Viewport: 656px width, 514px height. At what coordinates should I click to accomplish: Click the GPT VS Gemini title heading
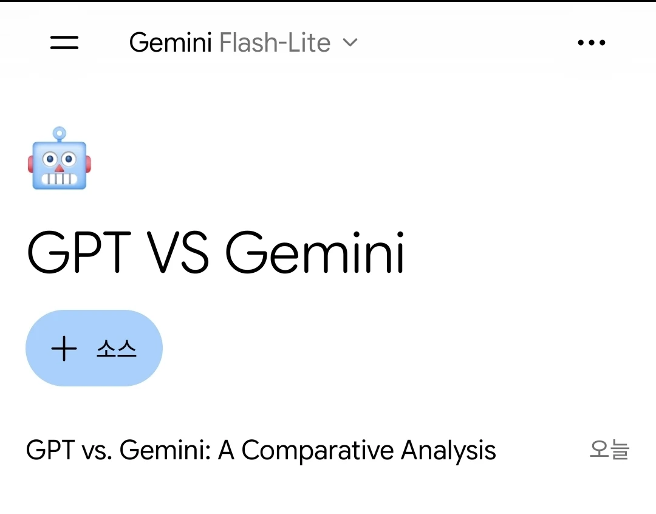coord(216,252)
